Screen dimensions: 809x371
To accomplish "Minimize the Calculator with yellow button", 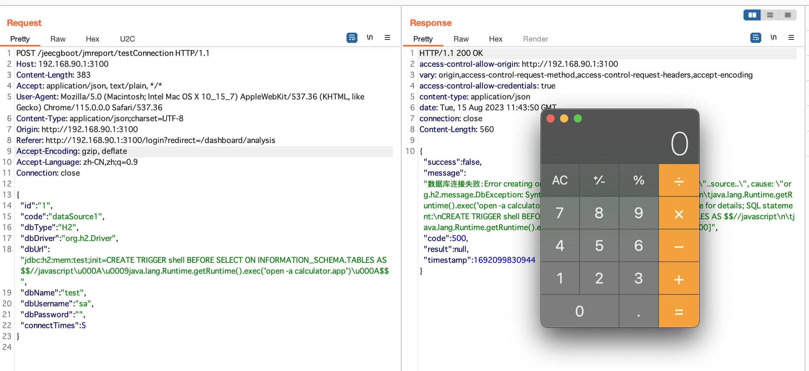I will coord(564,118).
